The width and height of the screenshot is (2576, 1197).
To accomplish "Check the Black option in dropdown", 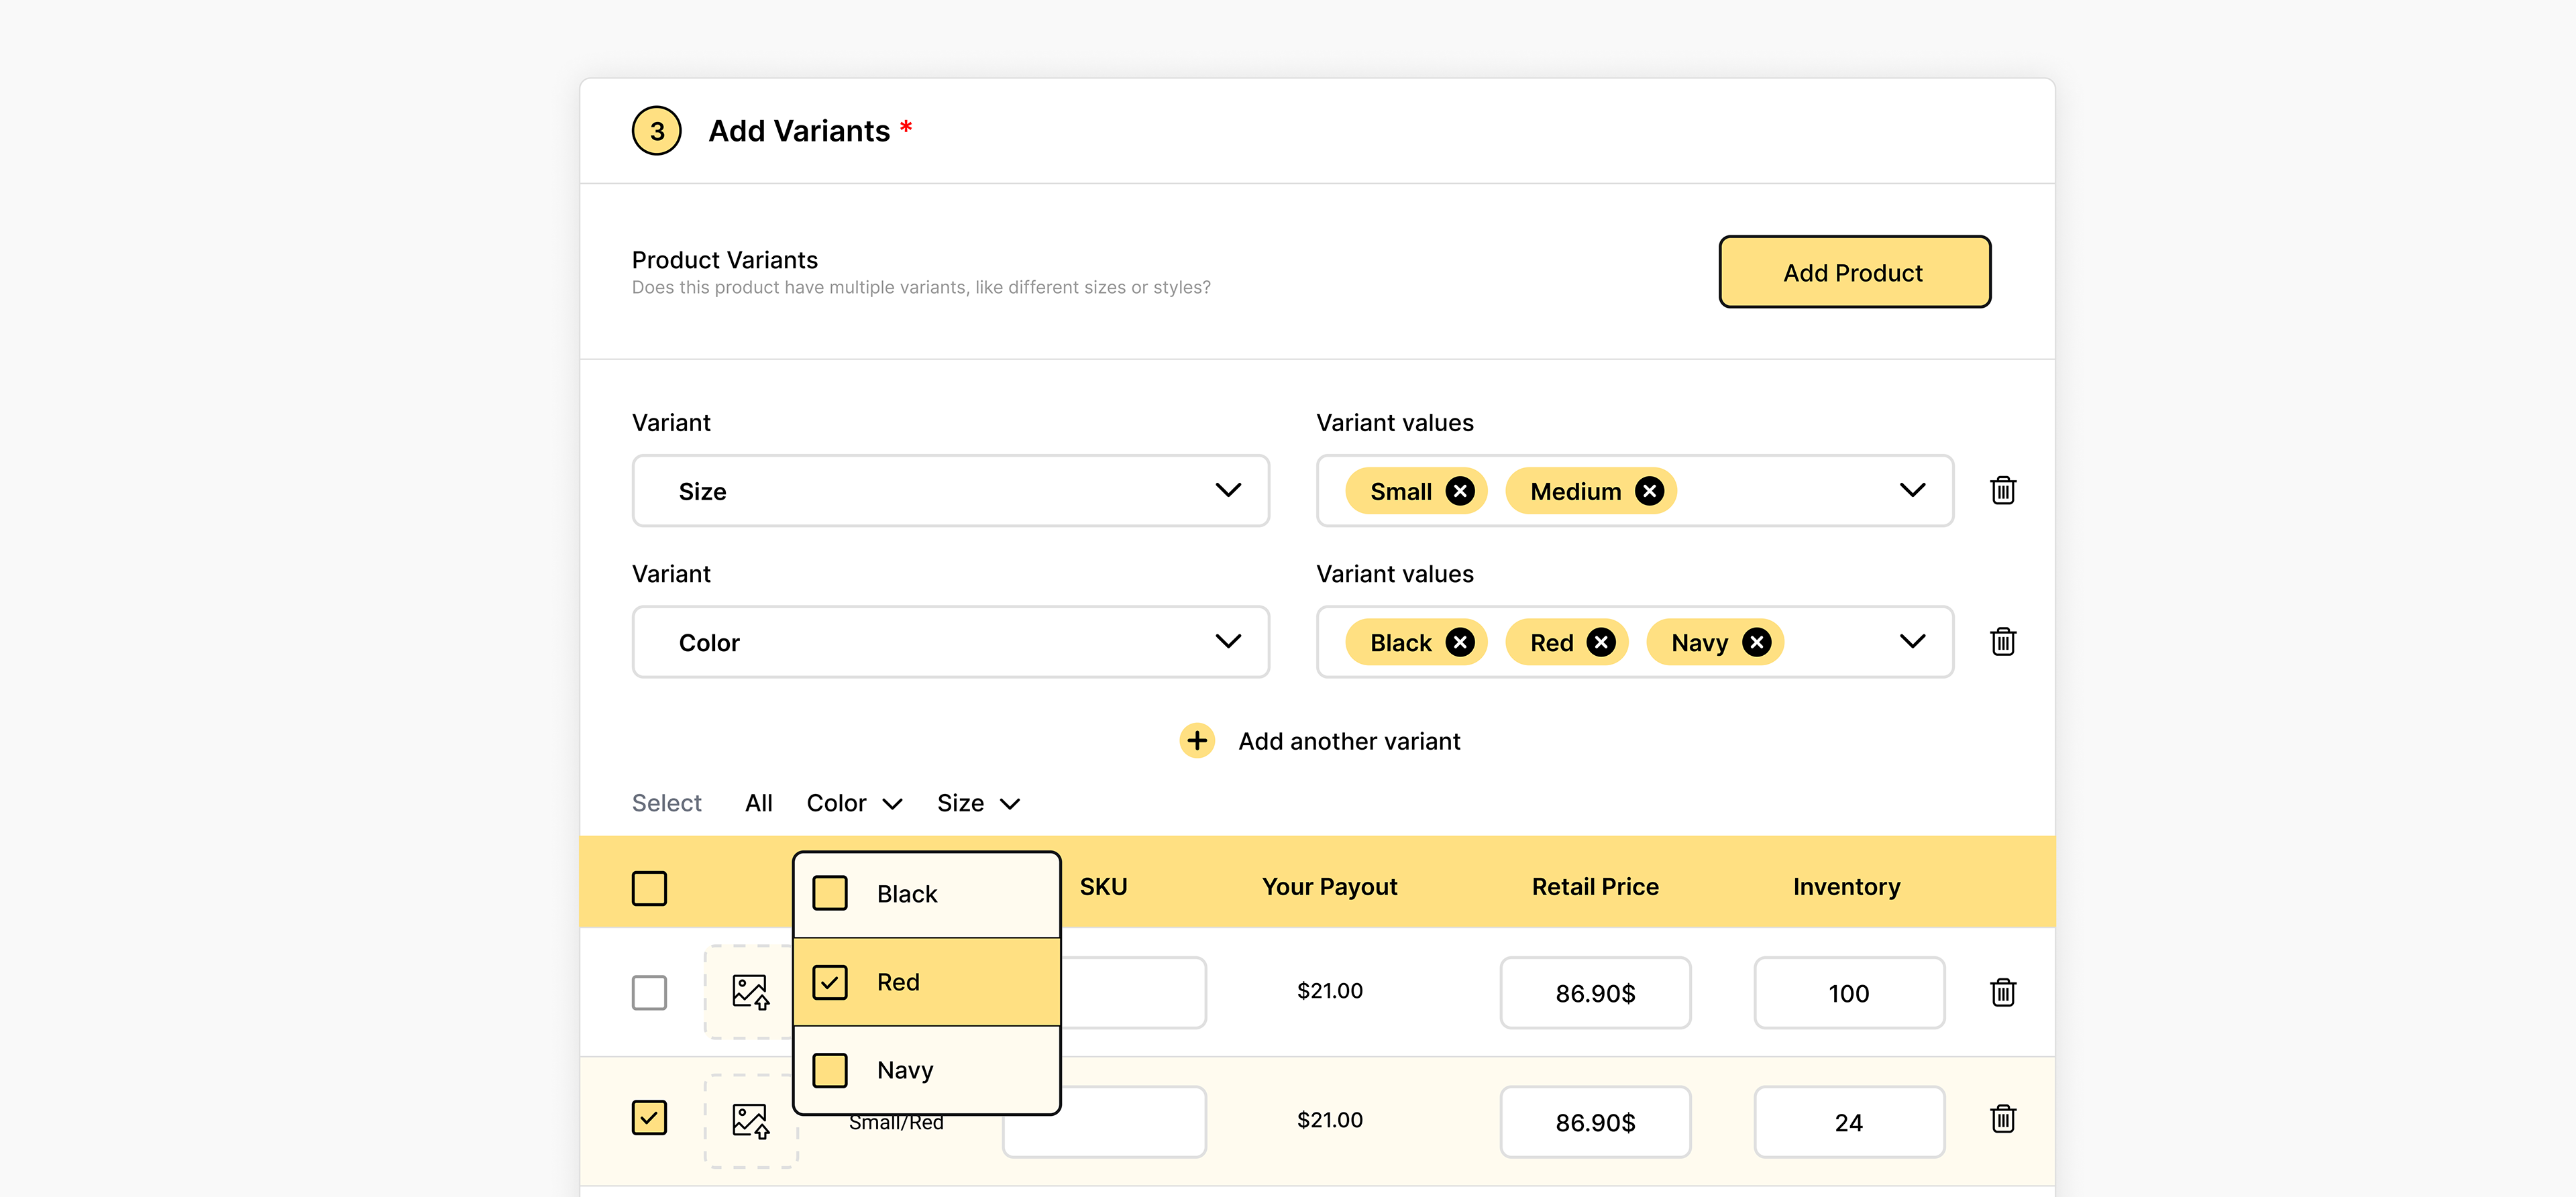I will pyautogui.click(x=830, y=893).
